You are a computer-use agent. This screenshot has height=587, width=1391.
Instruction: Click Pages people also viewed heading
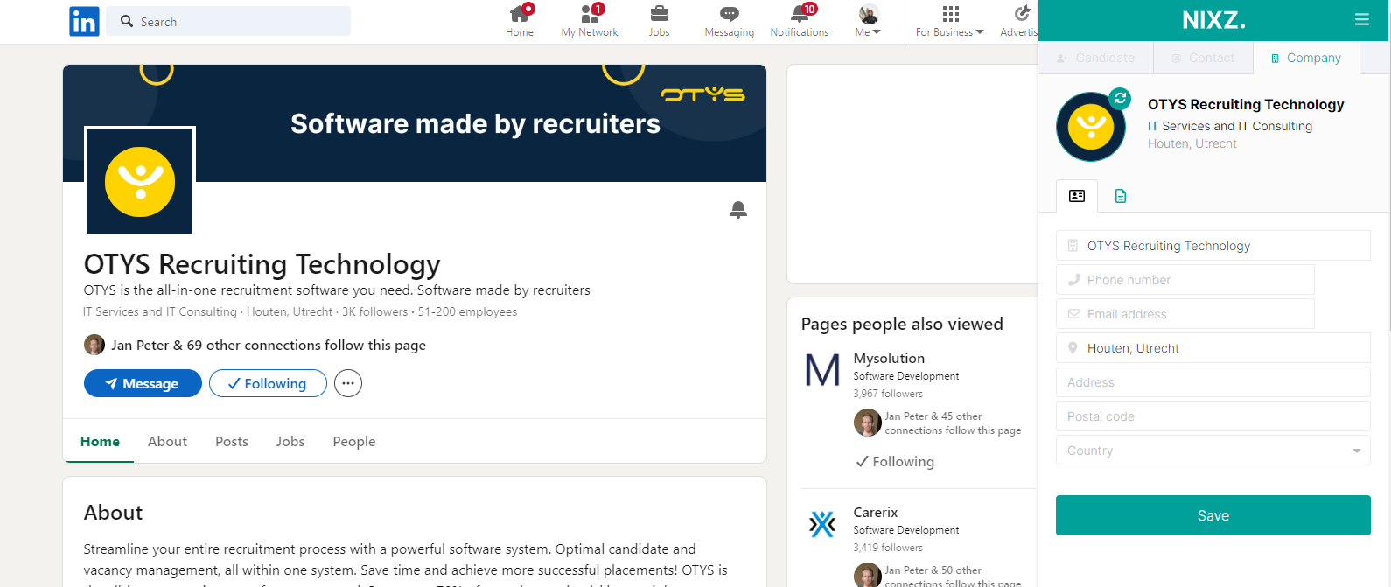[x=902, y=324]
